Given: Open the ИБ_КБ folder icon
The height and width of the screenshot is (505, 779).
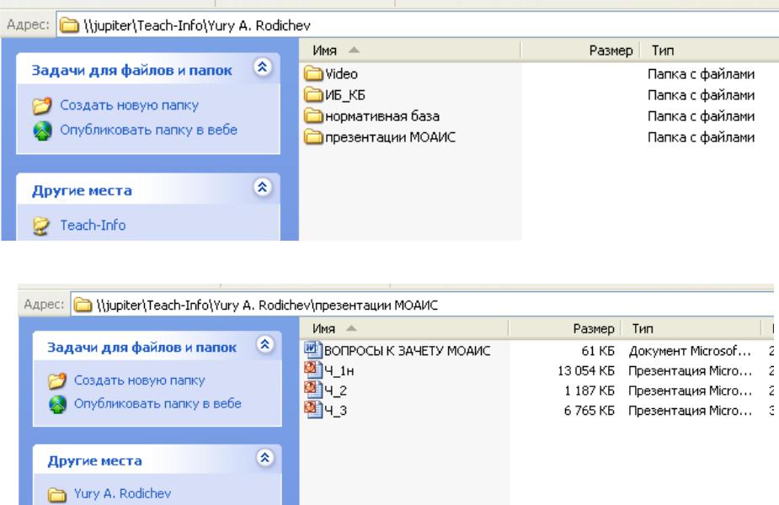Looking at the screenshot, I should point(313,95).
